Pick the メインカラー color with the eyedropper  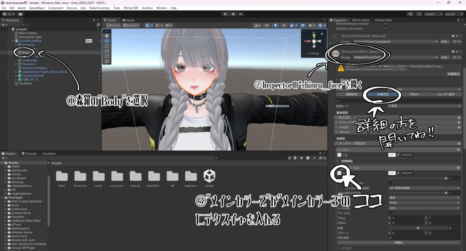click(x=398, y=155)
